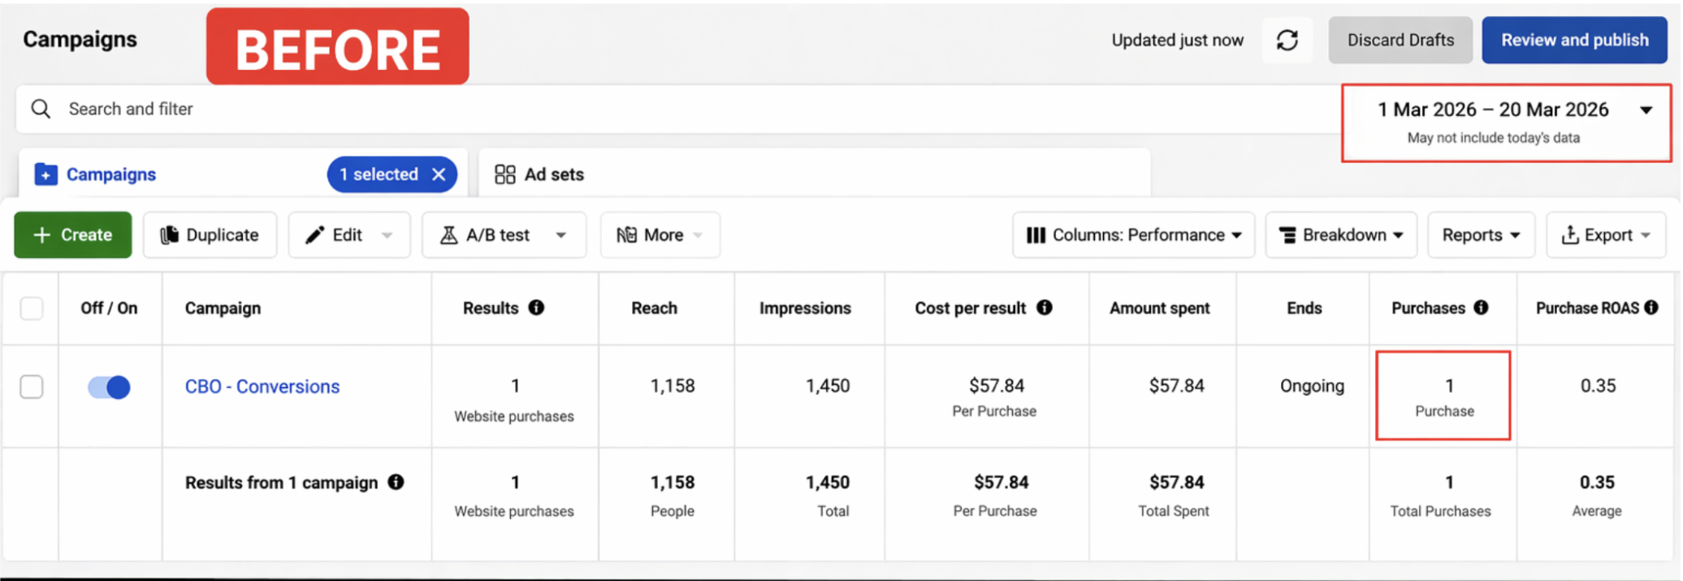Toggle off the CBO - Conversions campaign
1683x581 pixels.
click(x=109, y=387)
